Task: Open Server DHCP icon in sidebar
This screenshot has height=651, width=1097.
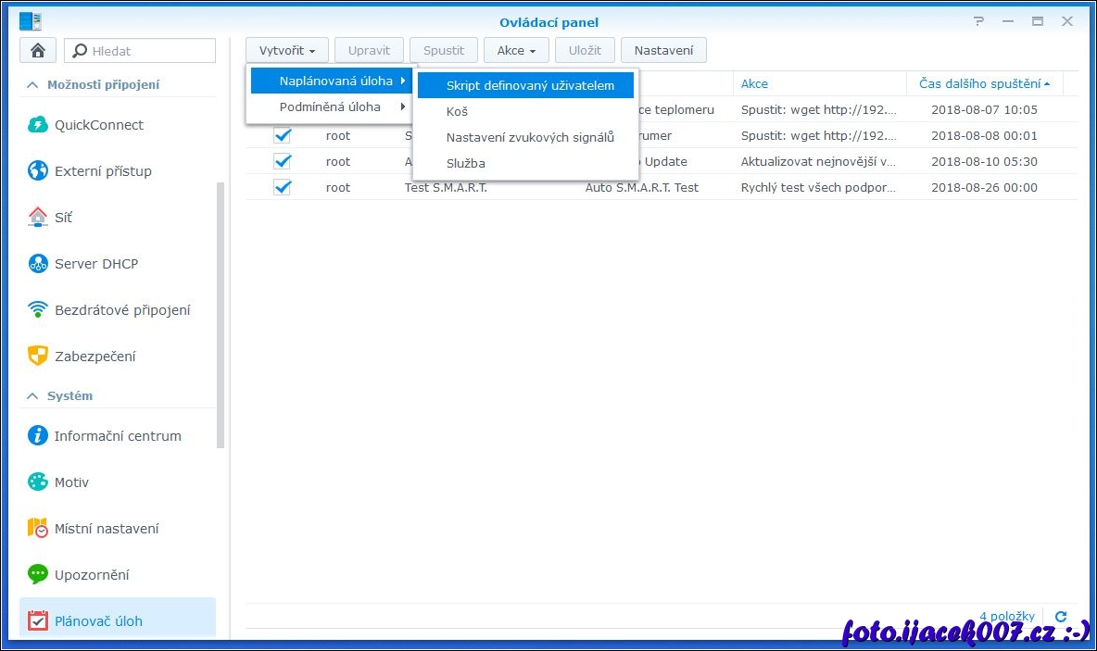Action: (38, 264)
